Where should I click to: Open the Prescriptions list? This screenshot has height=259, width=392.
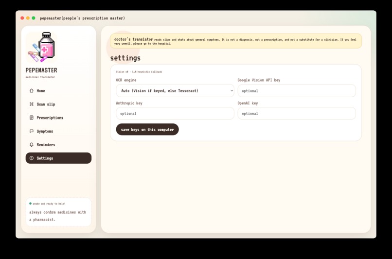[58, 118]
